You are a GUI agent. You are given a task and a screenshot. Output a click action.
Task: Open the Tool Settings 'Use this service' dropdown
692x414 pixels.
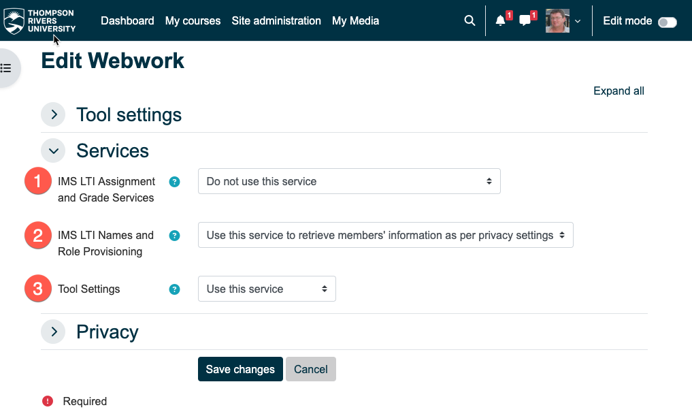pos(267,289)
